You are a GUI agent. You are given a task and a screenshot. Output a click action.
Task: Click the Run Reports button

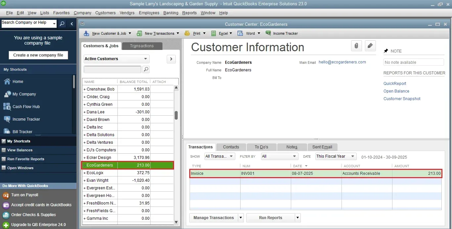coord(271,218)
